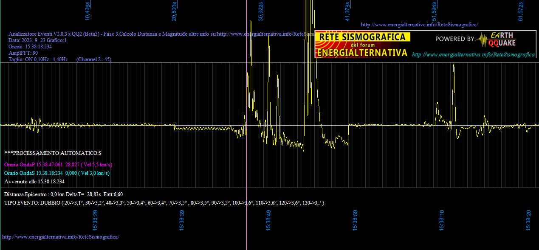Image resolution: width=539 pixels, height=250 pixels.
Task: Click the 'Taglio: ON 0,10Hz...4,40Hz' text
Action: (38, 59)
